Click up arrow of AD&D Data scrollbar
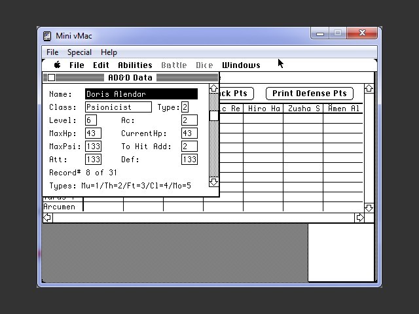This screenshot has width=419, height=314. click(213, 89)
